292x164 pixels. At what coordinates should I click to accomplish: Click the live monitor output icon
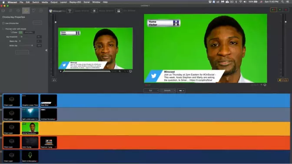(265, 85)
